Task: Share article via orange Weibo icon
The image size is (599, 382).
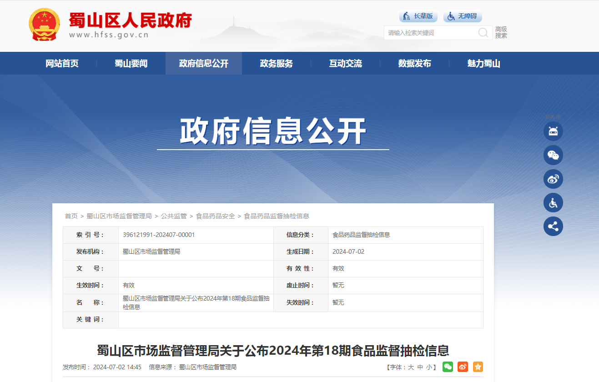Action: pos(463,367)
